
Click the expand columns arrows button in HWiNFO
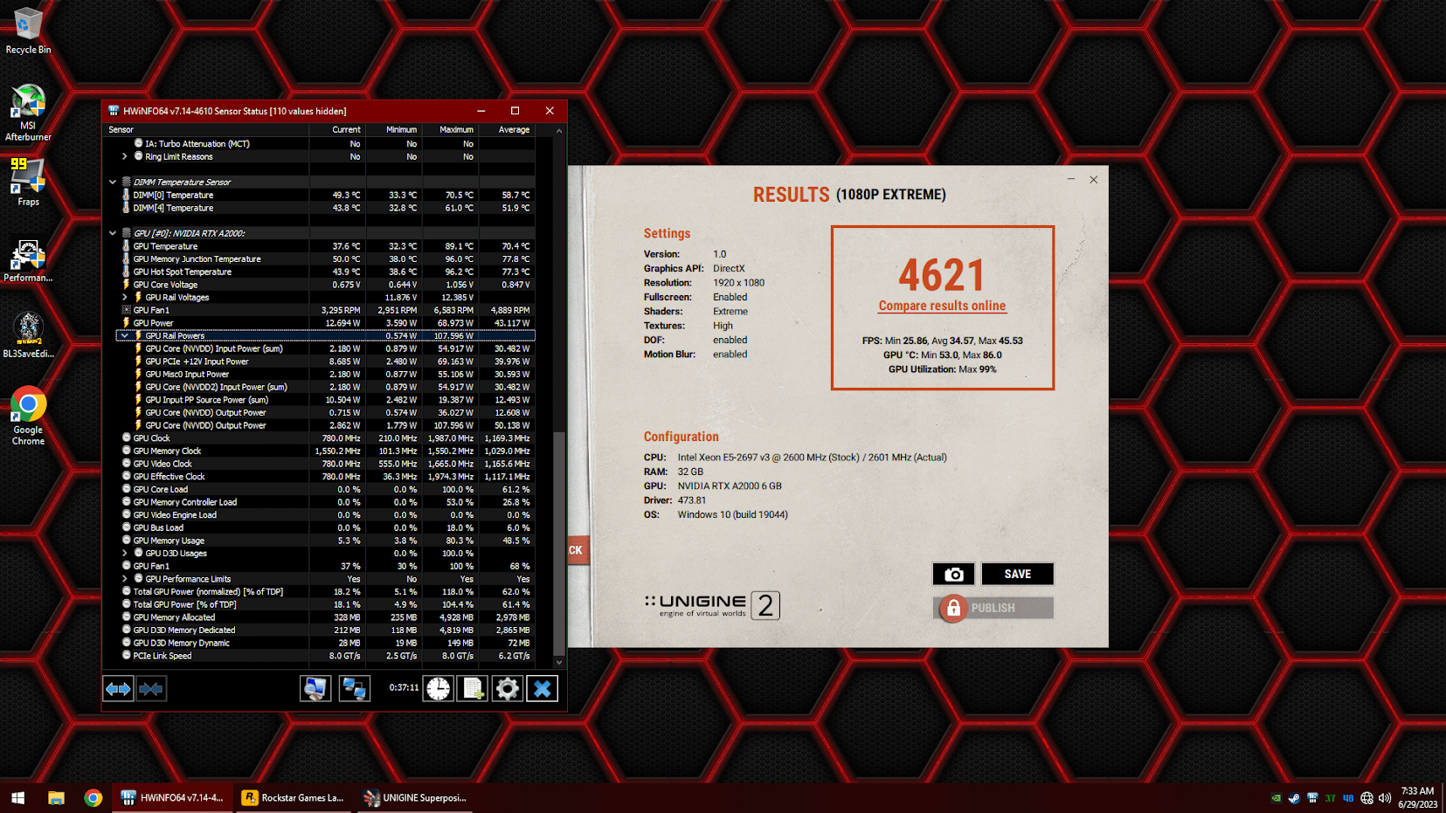tap(118, 689)
